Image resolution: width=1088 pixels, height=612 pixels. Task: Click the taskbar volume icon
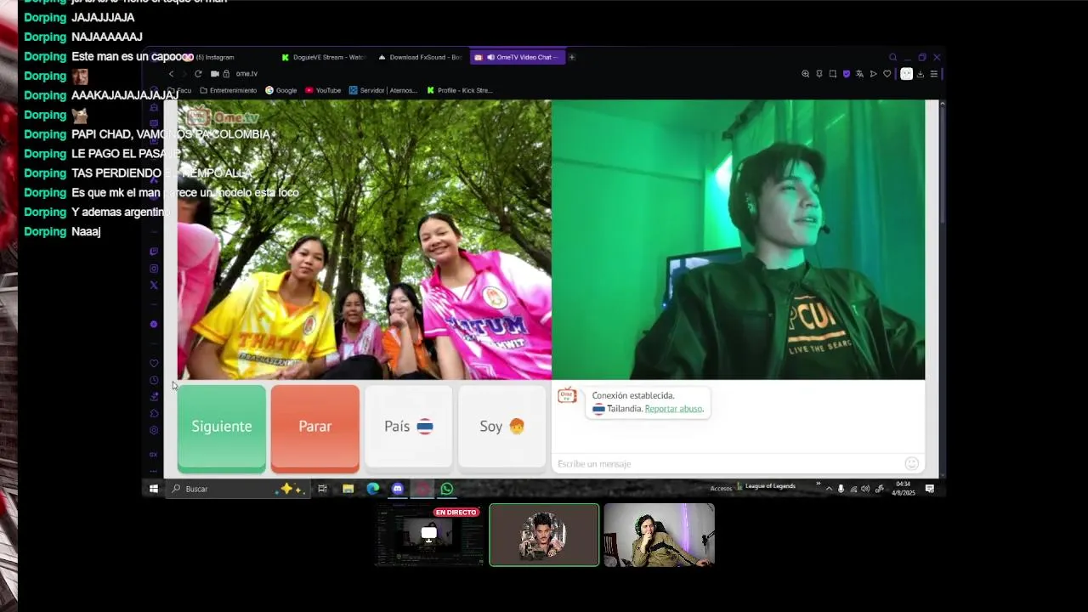865,489
